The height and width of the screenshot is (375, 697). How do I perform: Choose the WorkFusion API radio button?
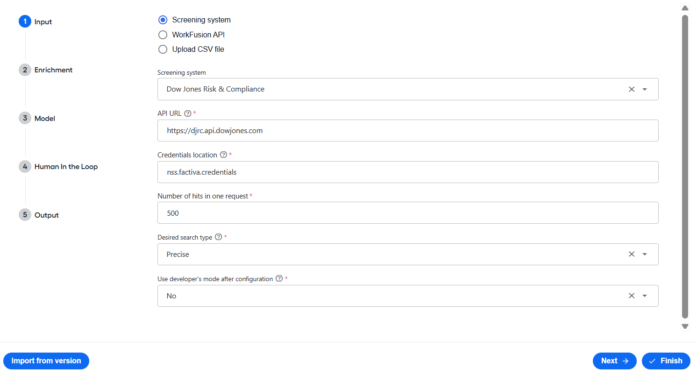[163, 35]
